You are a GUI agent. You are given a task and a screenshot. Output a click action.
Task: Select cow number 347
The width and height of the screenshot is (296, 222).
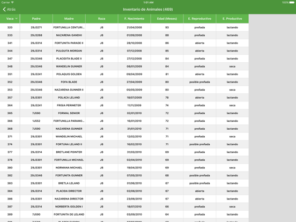10,58
